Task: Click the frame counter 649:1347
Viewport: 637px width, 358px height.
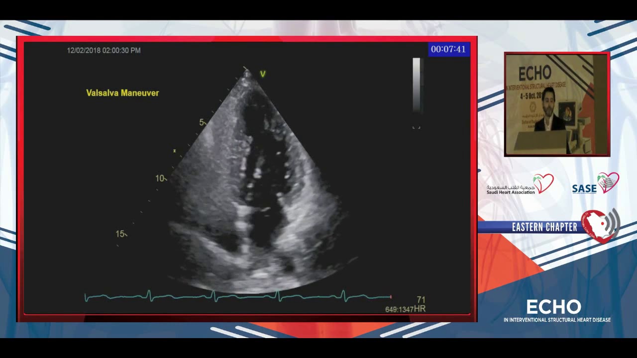Action: [x=399, y=309]
